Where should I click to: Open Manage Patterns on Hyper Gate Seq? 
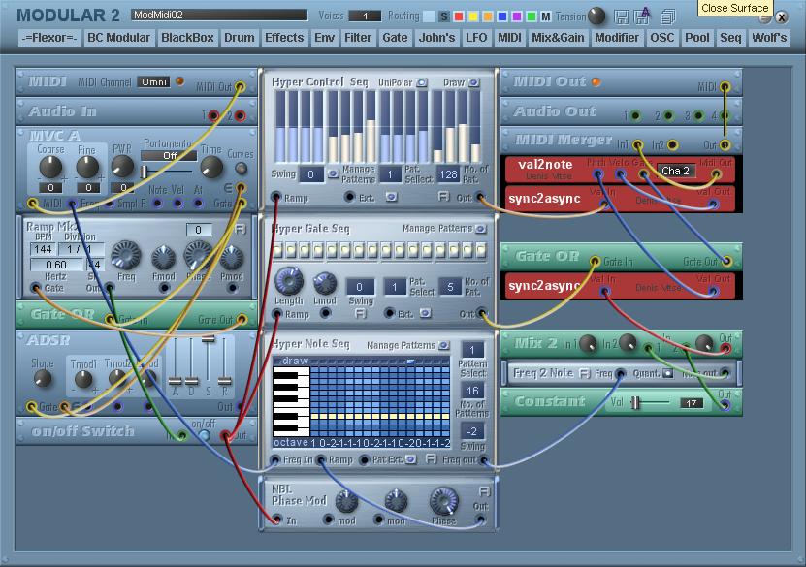(x=480, y=229)
